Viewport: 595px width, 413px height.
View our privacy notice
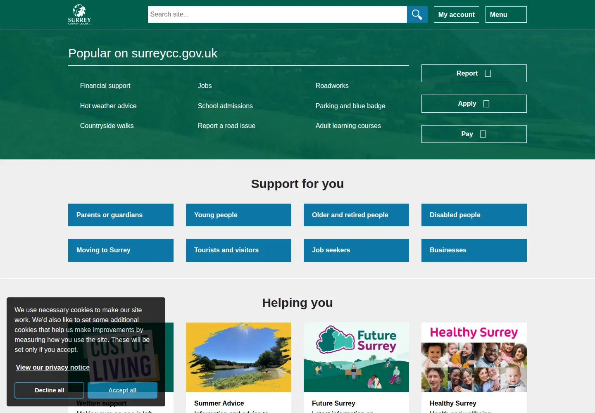click(52, 367)
